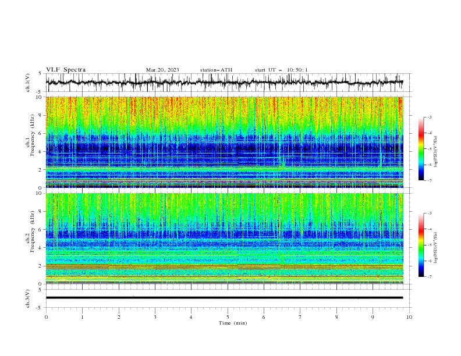Click the date "Mar.20, 2023"
The image size is (461, 356).
(162, 70)
